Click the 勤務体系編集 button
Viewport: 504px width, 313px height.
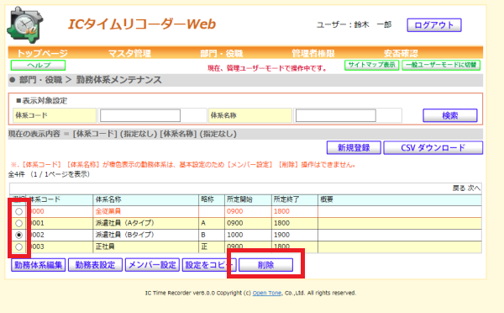[x=39, y=265]
